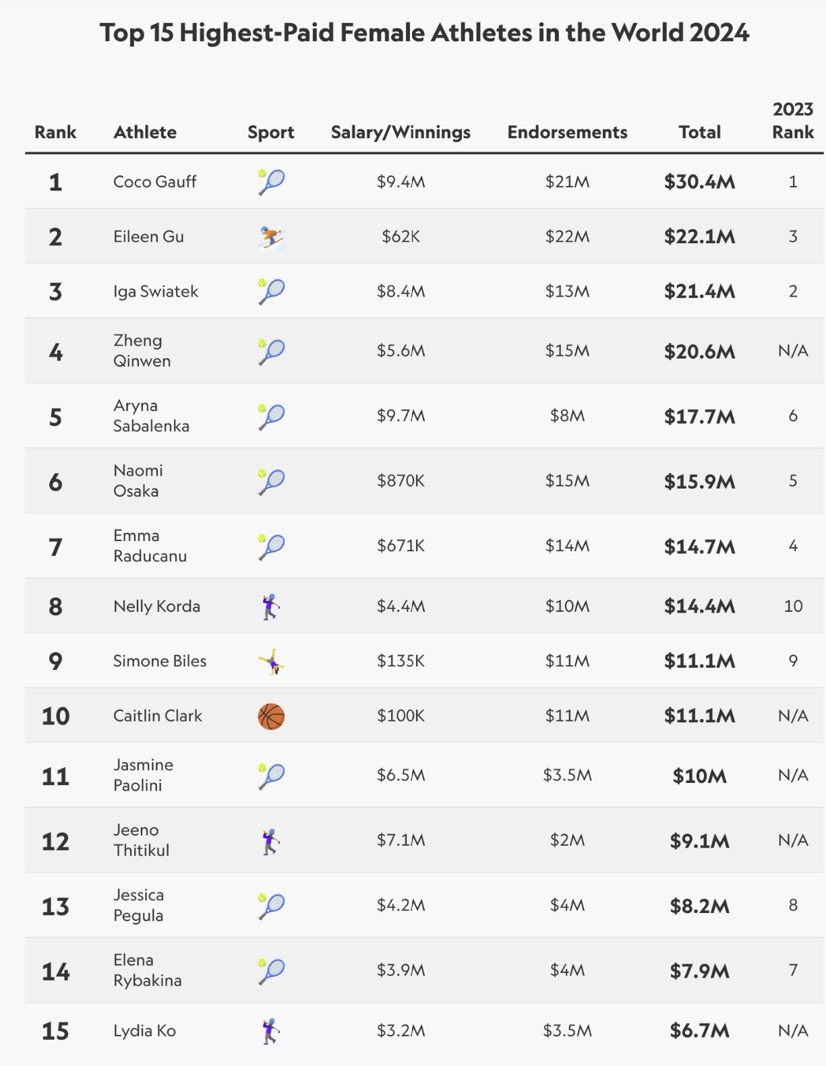Click the golfer icon beside Lydia Ko
Viewport: 826px width, 1066px height.
(270, 1031)
